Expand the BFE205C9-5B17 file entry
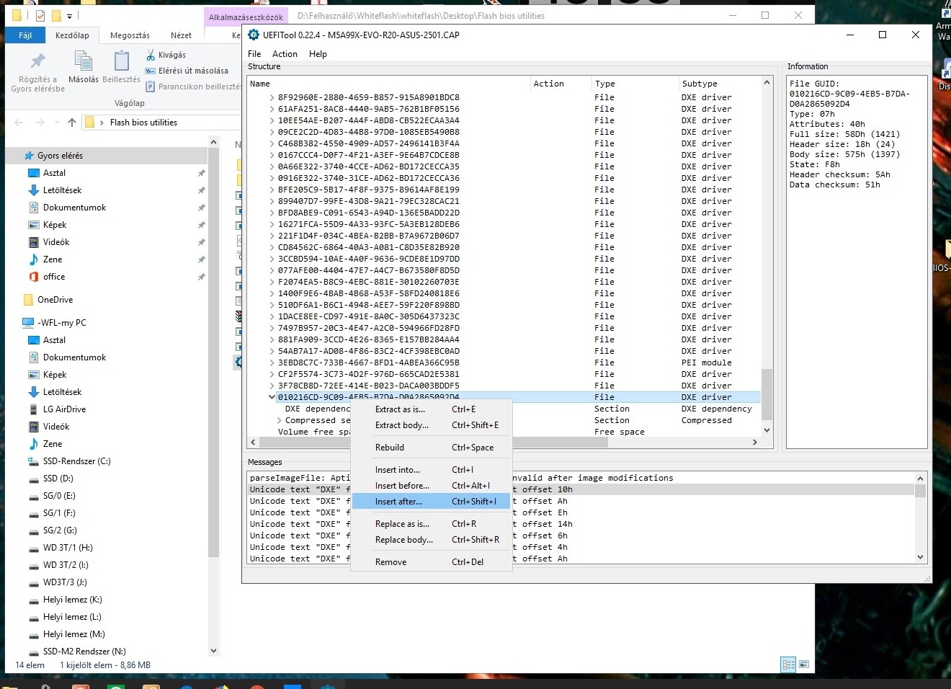This screenshot has width=951, height=689. click(272, 190)
